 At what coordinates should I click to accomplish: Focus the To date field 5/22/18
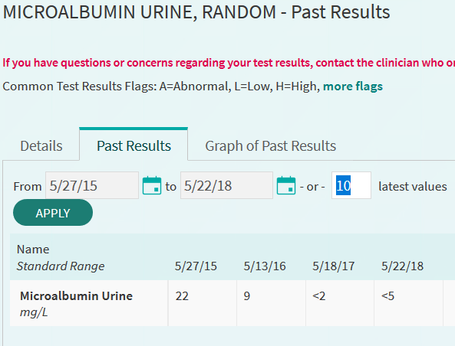pos(226,185)
